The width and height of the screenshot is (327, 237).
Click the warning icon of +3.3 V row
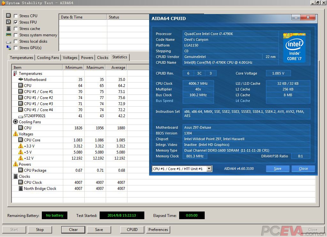coord(21,146)
